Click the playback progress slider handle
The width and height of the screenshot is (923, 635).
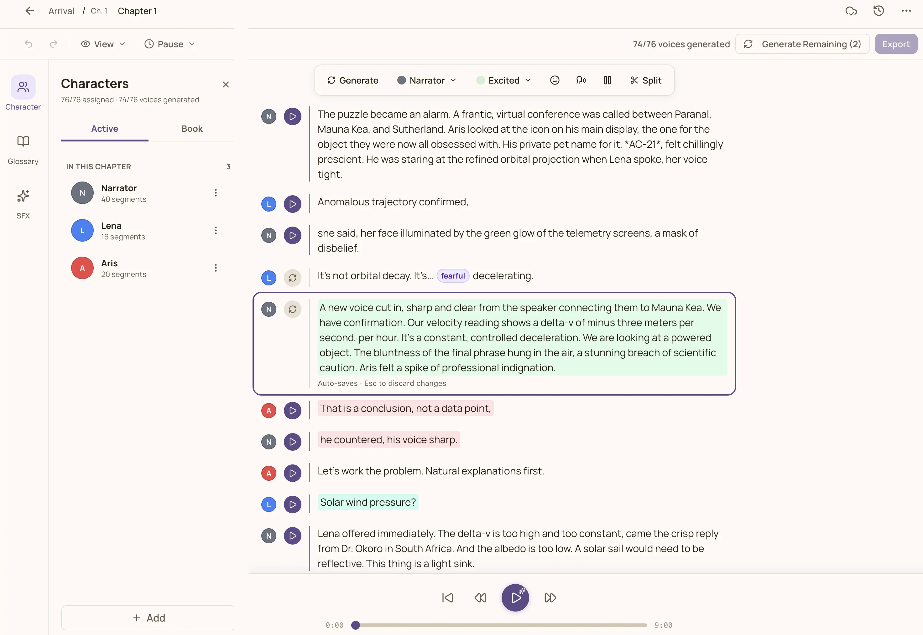pyautogui.click(x=356, y=625)
